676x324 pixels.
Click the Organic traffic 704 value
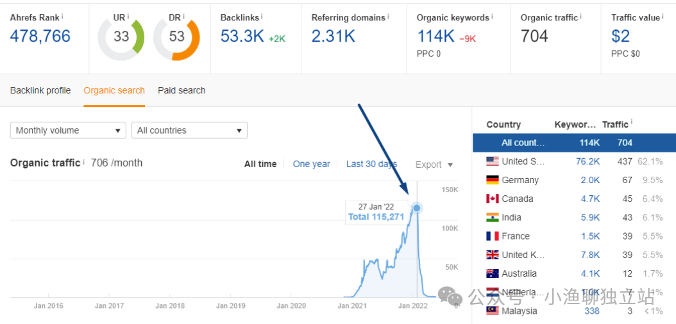point(535,36)
